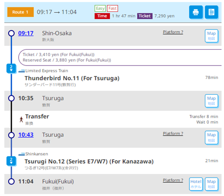Expand stops on Thunderbird No.11 segment
The width and height of the screenshot is (224, 196).
11,68
